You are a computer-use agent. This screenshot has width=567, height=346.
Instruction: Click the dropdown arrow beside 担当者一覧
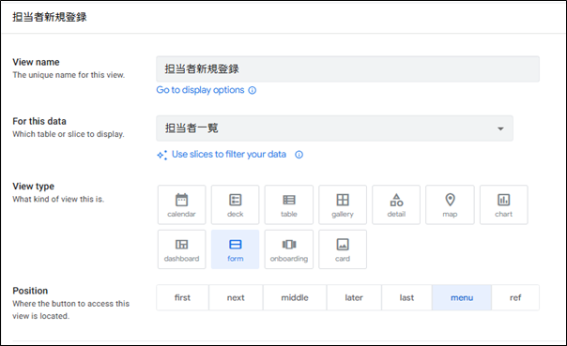pyautogui.click(x=500, y=128)
